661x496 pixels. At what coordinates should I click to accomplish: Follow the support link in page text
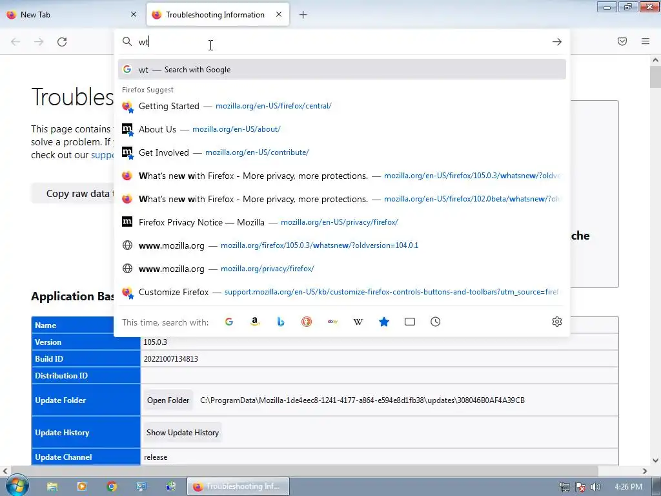(103, 155)
